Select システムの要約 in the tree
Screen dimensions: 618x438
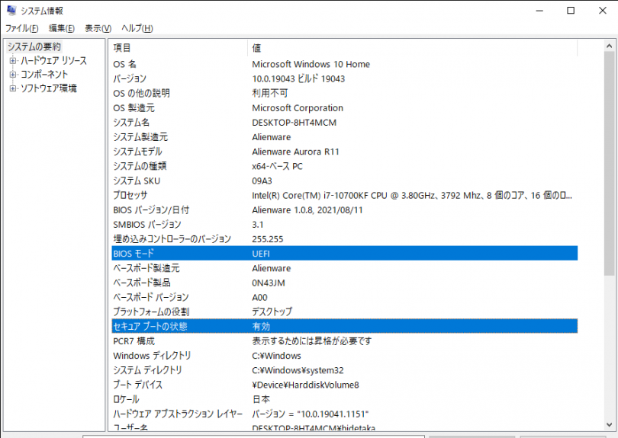(x=34, y=46)
